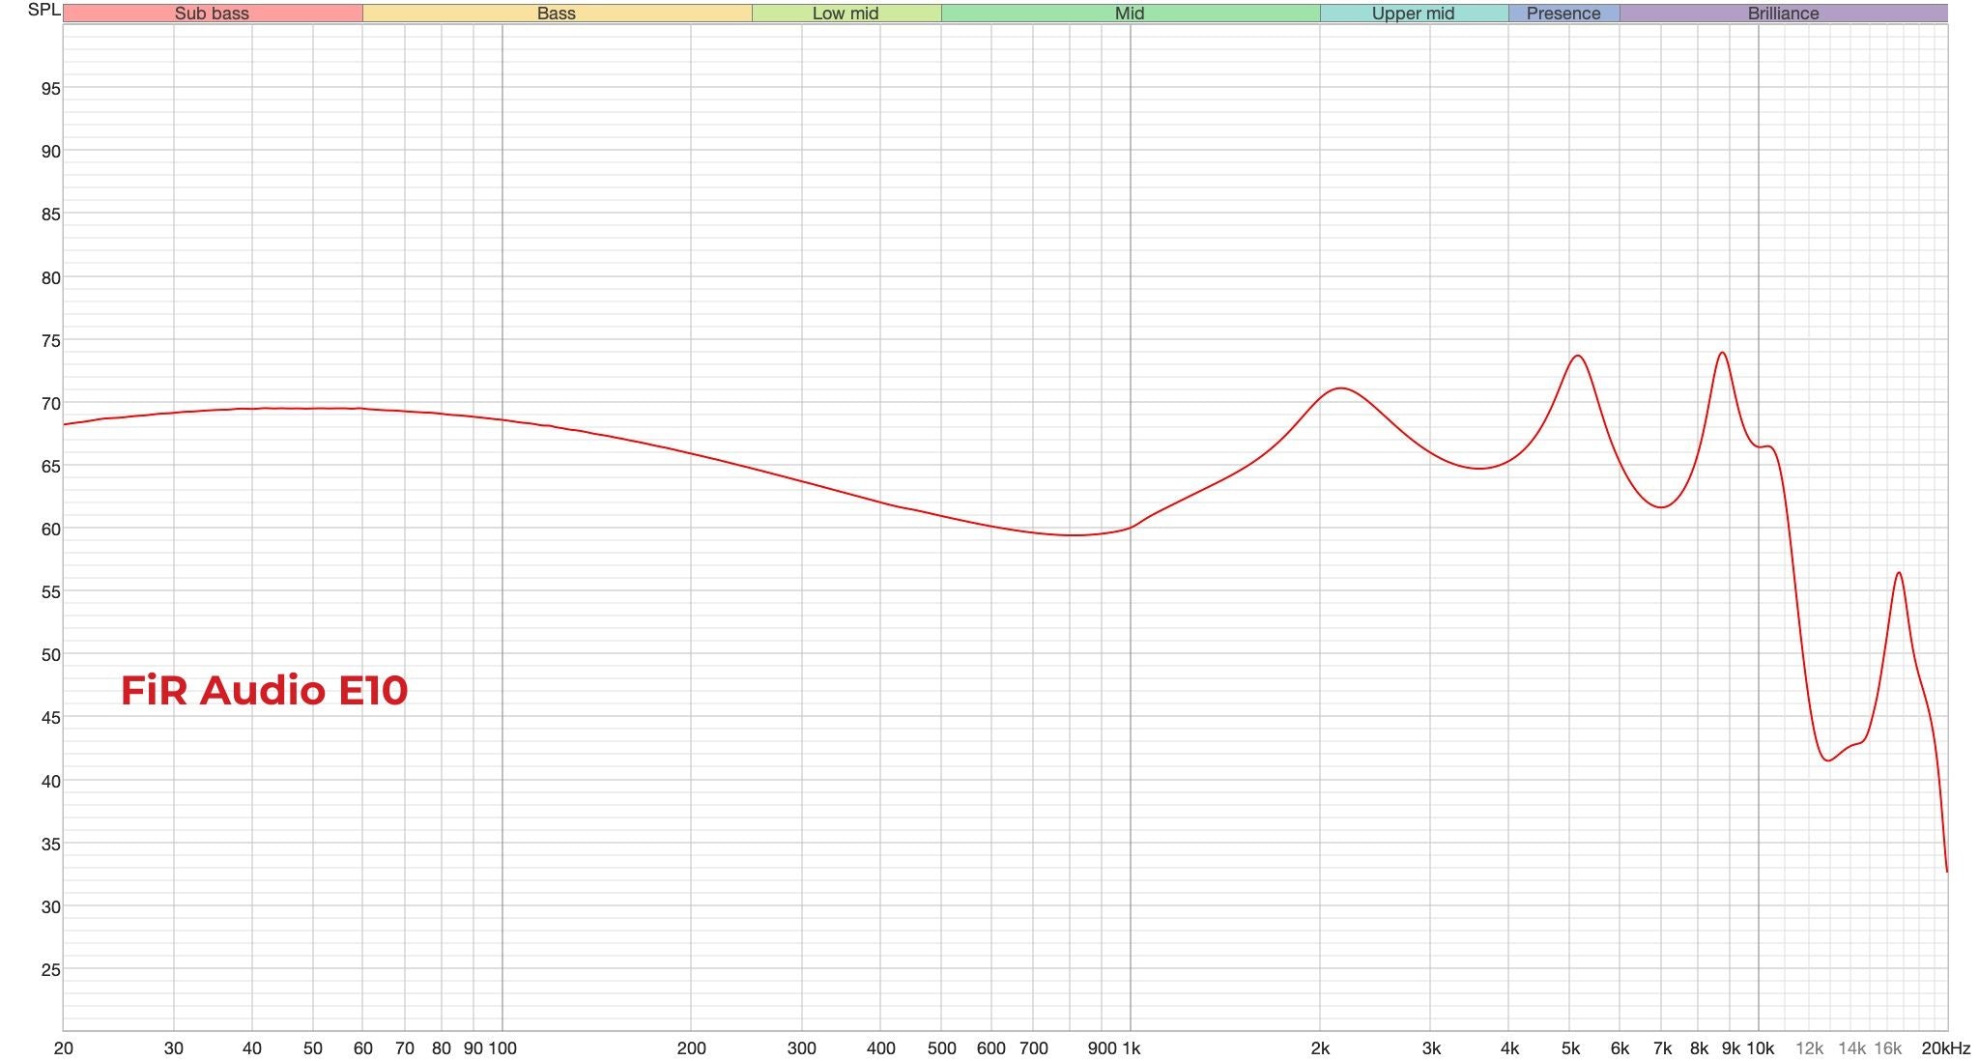Click the 2k frequency axis label
Image resolution: width=1979 pixels, height=1061 pixels.
click(1320, 1048)
